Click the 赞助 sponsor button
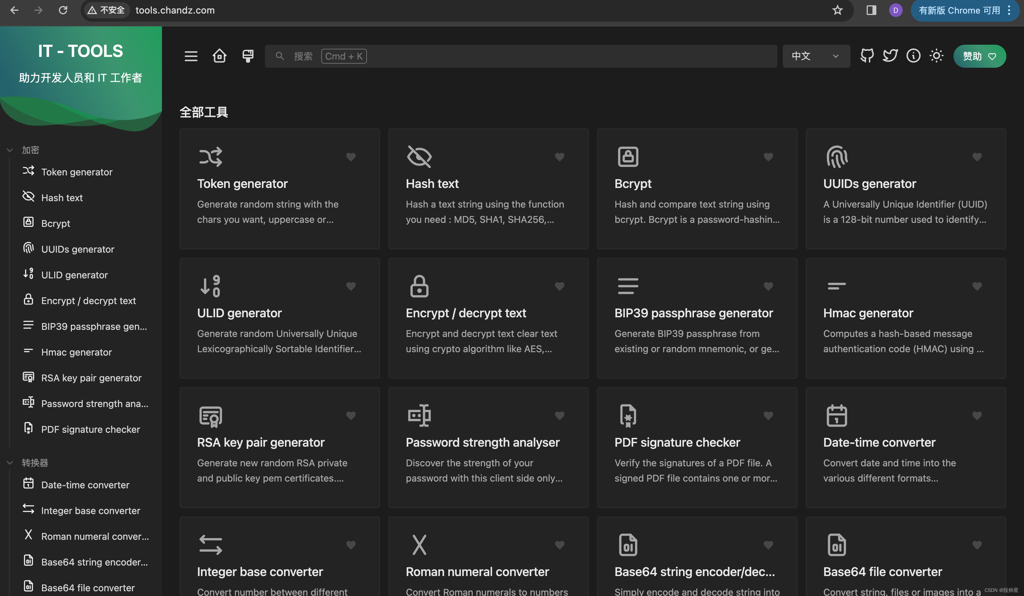 pos(980,56)
